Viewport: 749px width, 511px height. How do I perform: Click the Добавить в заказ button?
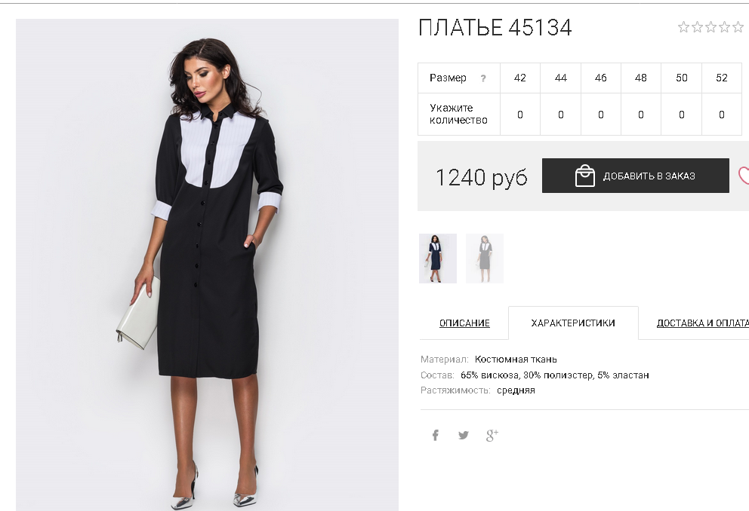point(635,176)
